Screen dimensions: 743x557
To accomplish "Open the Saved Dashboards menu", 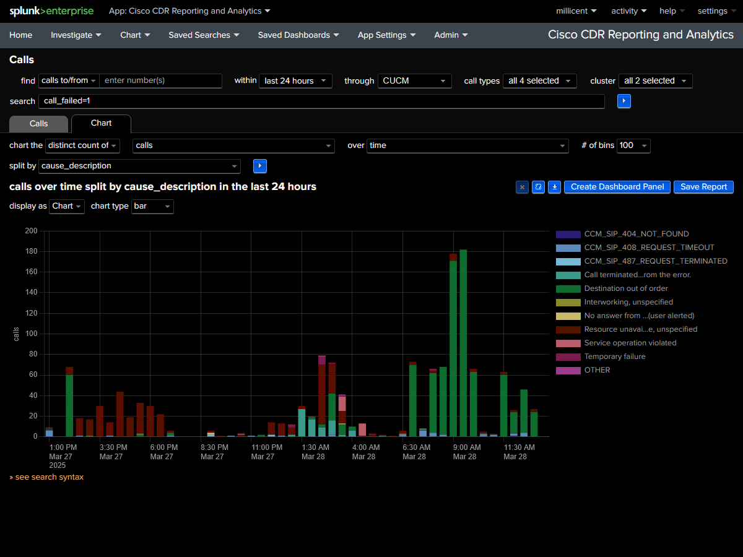I will pyautogui.click(x=298, y=35).
